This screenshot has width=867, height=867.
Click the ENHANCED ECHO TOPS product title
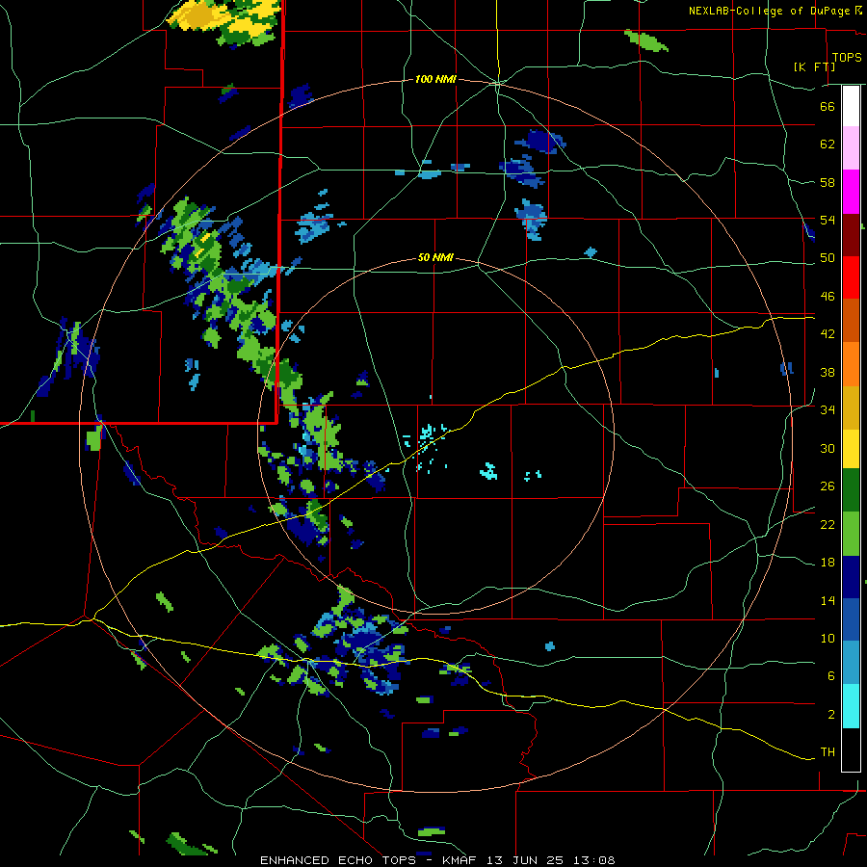[341, 860]
